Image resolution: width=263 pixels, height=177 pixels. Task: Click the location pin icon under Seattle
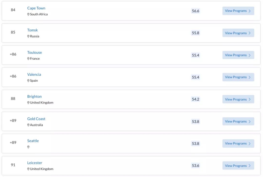(28, 147)
